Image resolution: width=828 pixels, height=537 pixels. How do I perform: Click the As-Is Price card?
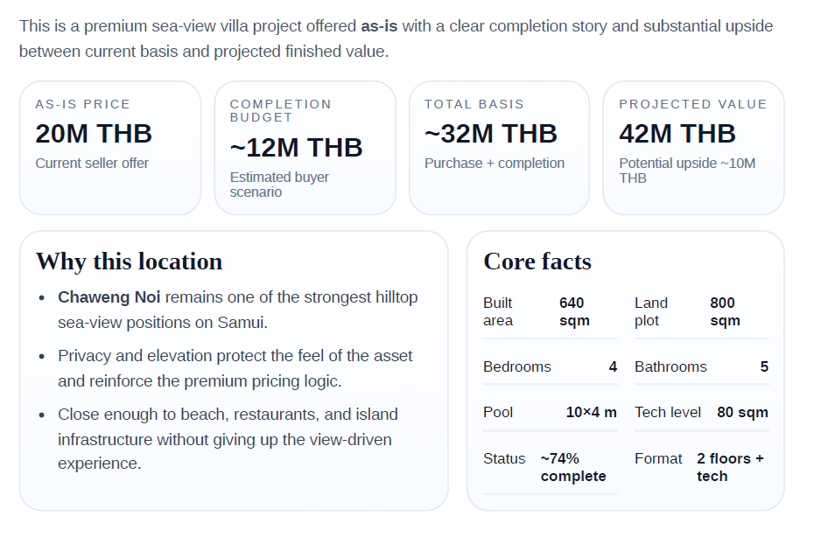[110, 147]
